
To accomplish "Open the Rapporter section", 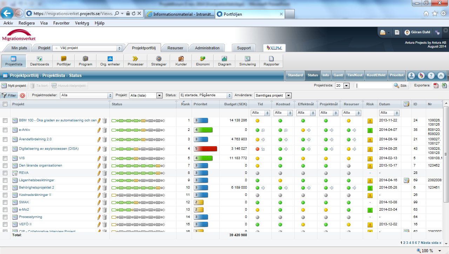I will point(271,61).
